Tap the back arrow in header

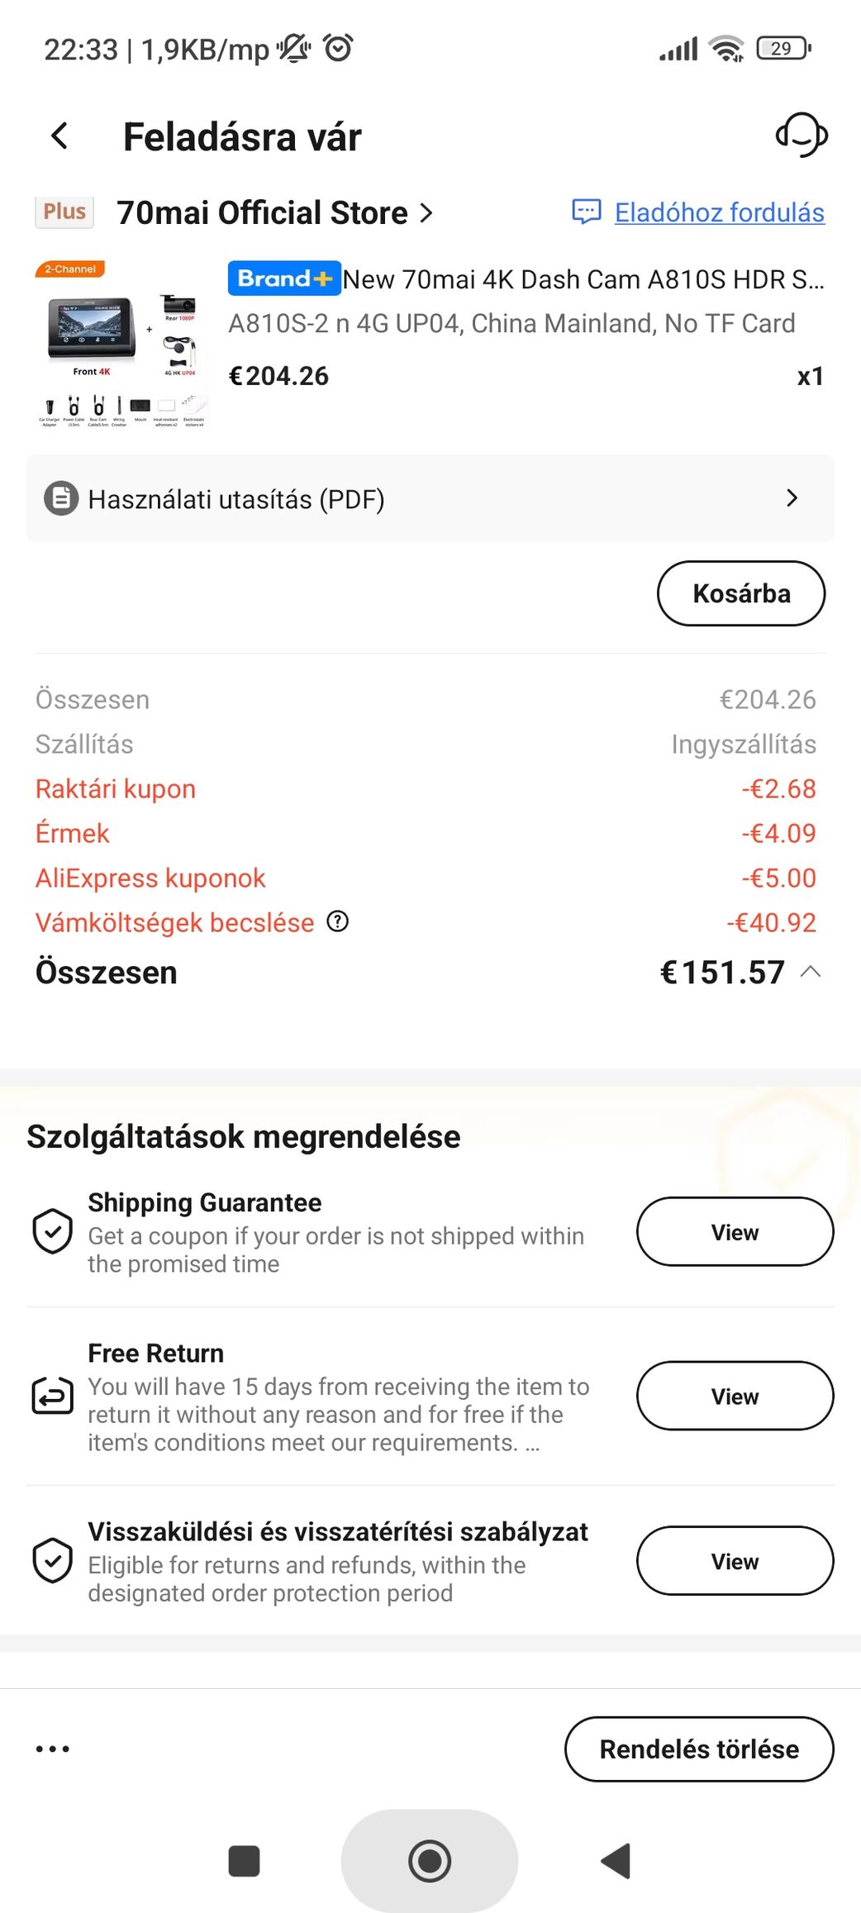click(59, 136)
